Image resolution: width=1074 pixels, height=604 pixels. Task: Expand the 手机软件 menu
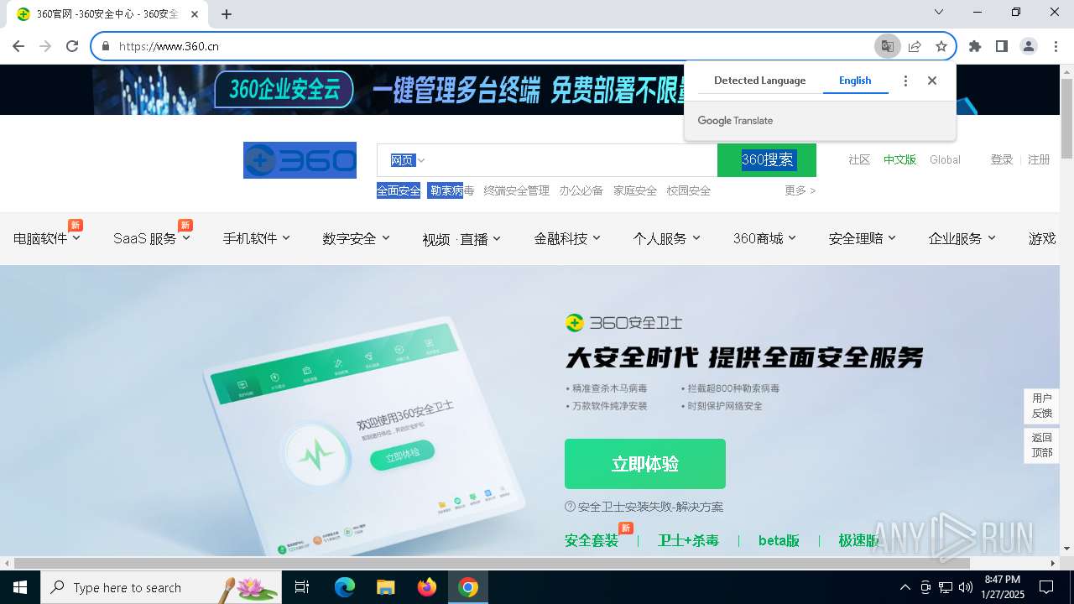[x=256, y=238]
